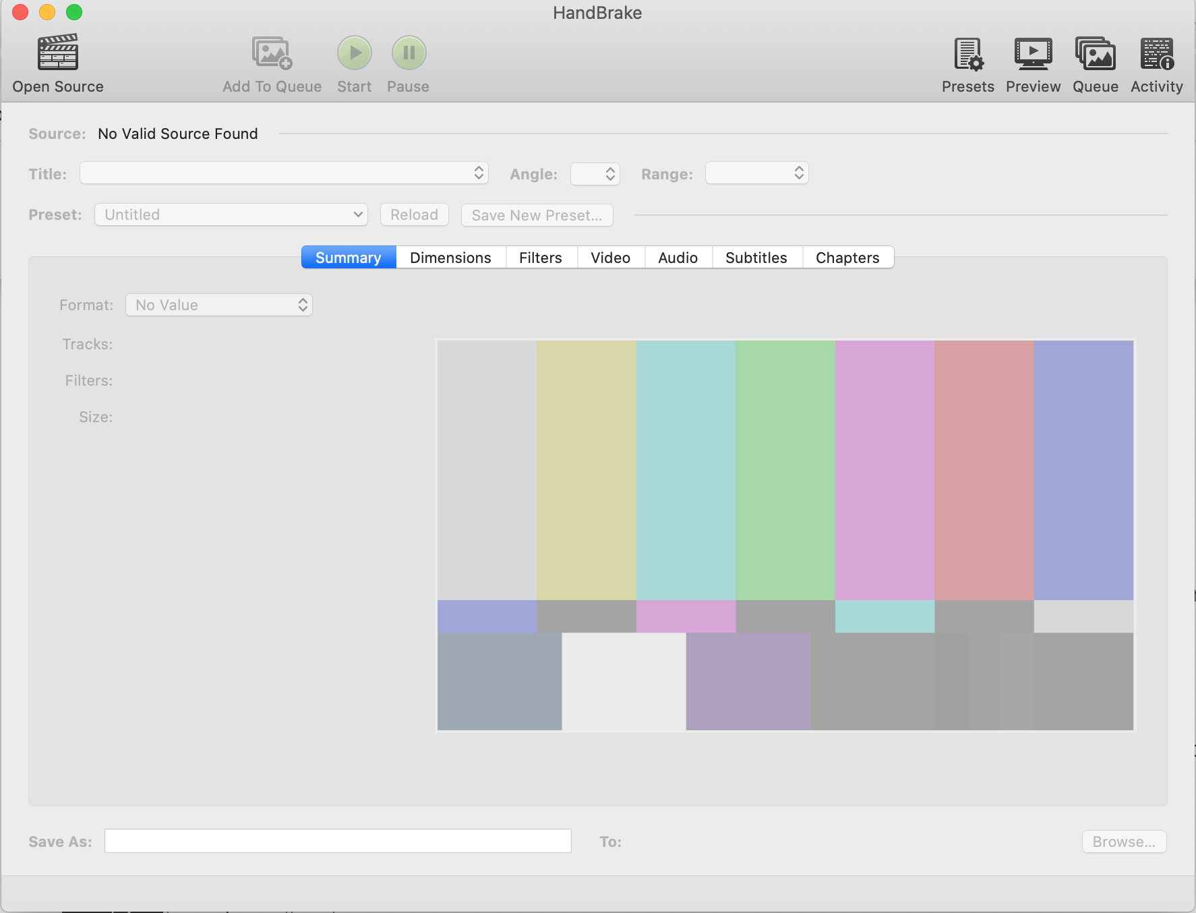Screen dimensions: 1196x913
Task: Click the Save New Preset button
Action: click(x=537, y=215)
